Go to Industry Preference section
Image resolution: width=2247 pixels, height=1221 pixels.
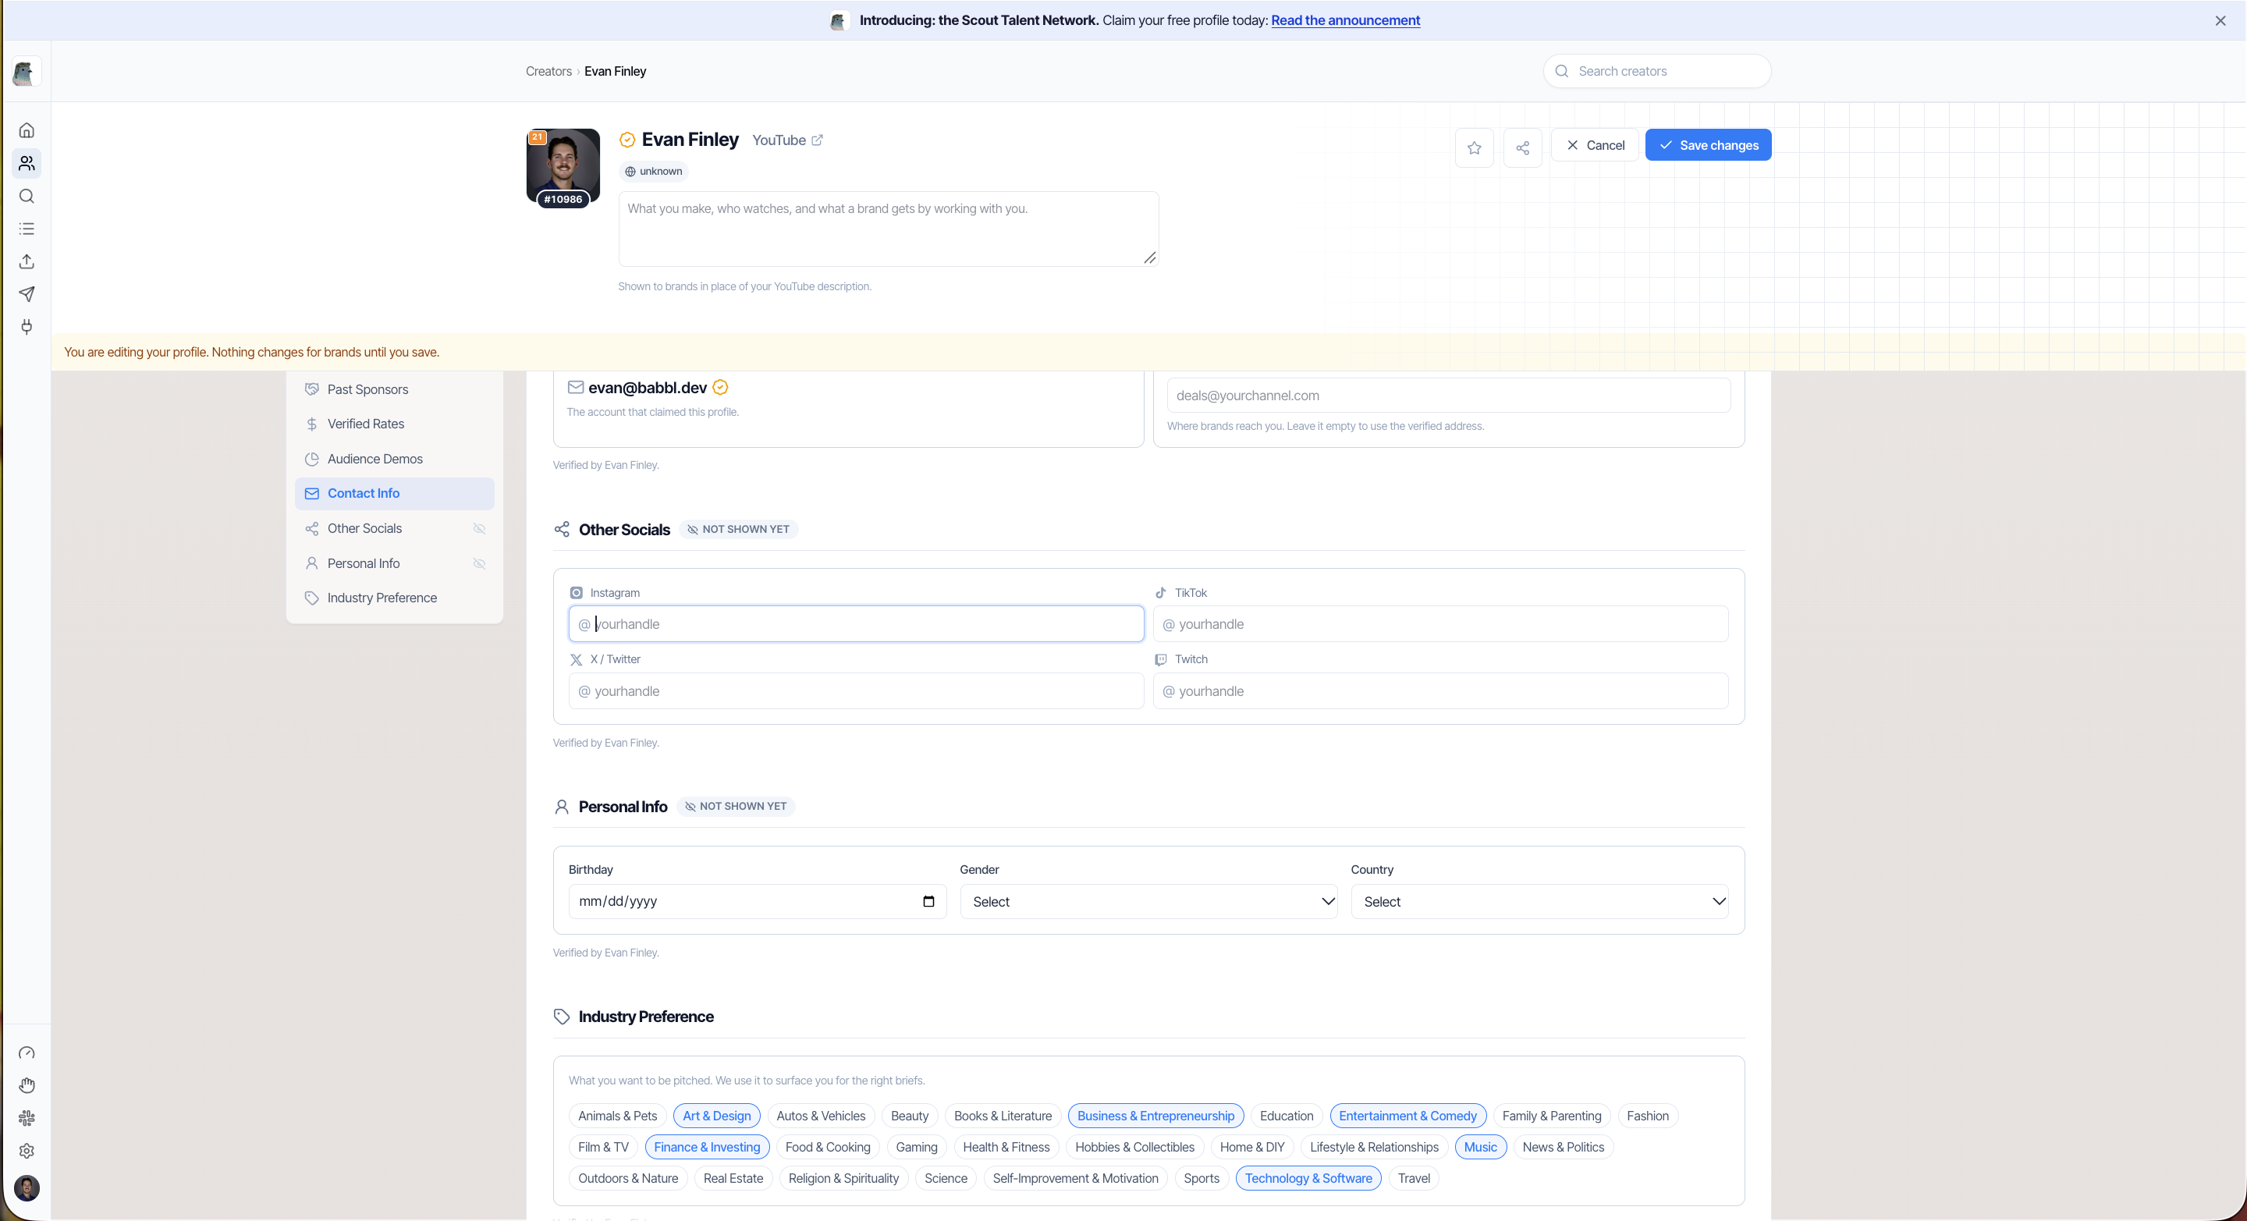[x=394, y=598]
